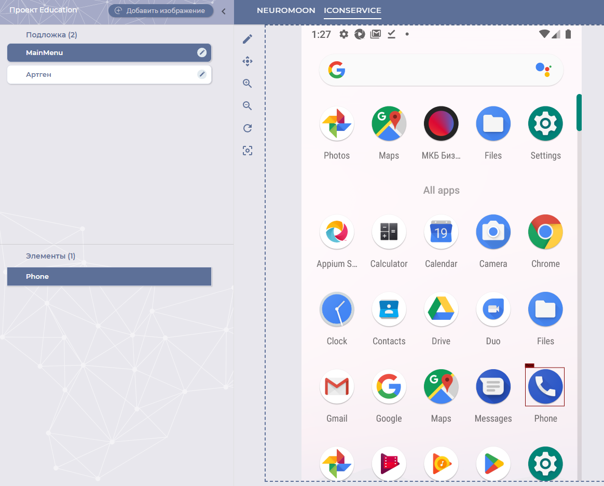Open the Clock app
Viewport: 604px width, 486px height.
pos(337,309)
